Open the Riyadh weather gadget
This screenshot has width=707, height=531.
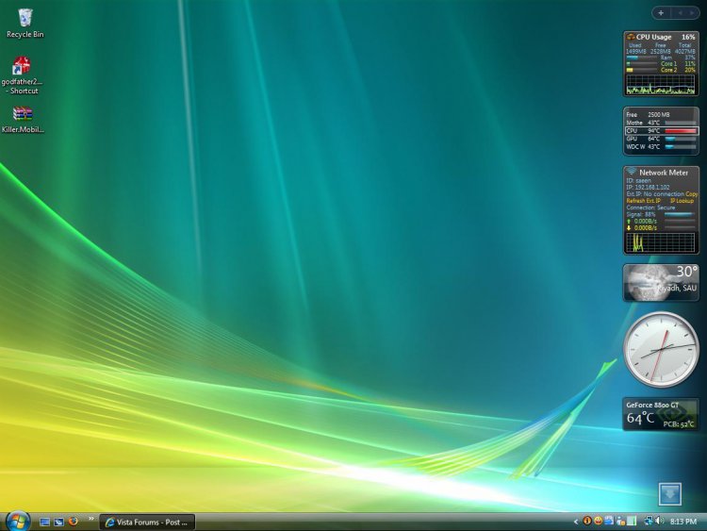(x=661, y=282)
